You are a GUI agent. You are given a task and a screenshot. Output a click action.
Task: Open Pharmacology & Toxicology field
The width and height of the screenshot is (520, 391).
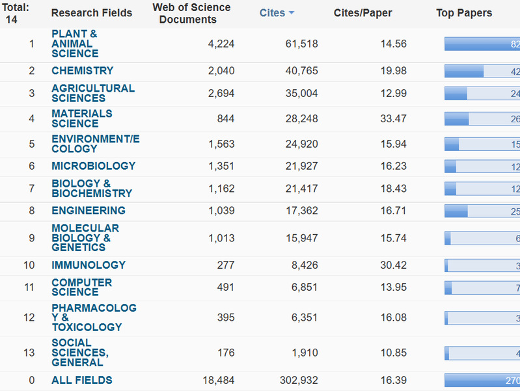(x=94, y=317)
